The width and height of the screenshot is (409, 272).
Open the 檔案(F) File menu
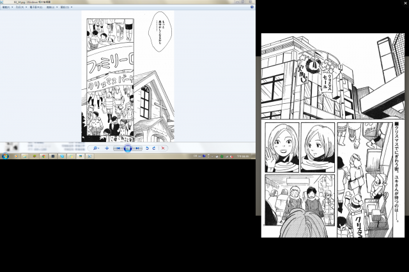pyautogui.click(x=6, y=7)
